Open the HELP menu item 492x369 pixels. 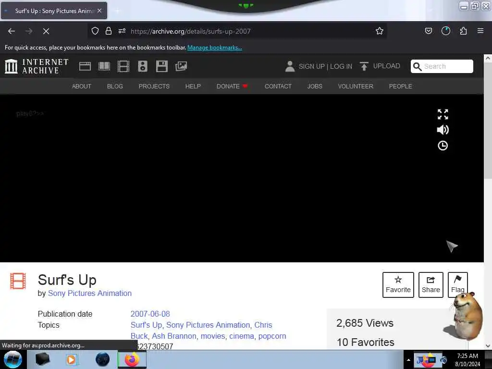coord(193,86)
